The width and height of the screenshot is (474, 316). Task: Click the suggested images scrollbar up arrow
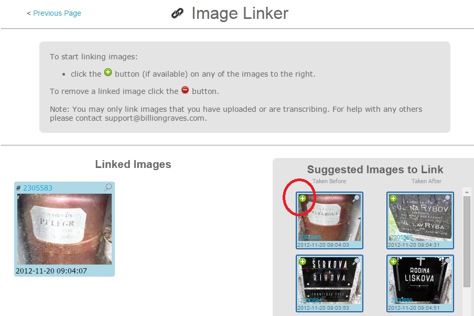[467, 192]
